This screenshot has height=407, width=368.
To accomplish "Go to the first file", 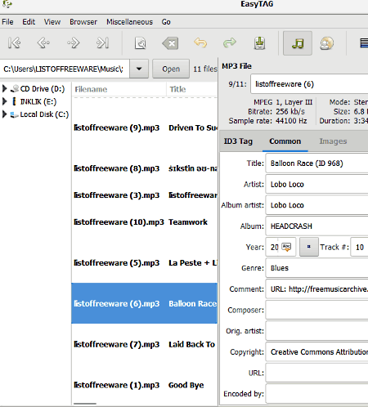I will (14, 43).
